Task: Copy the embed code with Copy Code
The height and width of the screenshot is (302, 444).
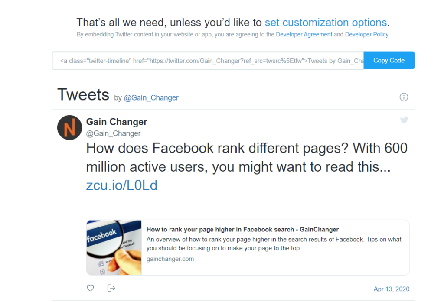Action: click(x=389, y=60)
